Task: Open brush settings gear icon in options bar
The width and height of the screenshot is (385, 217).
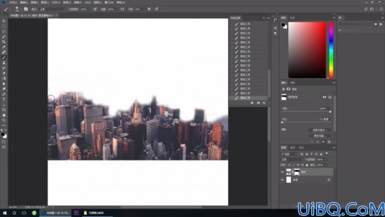Action: point(149,9)
